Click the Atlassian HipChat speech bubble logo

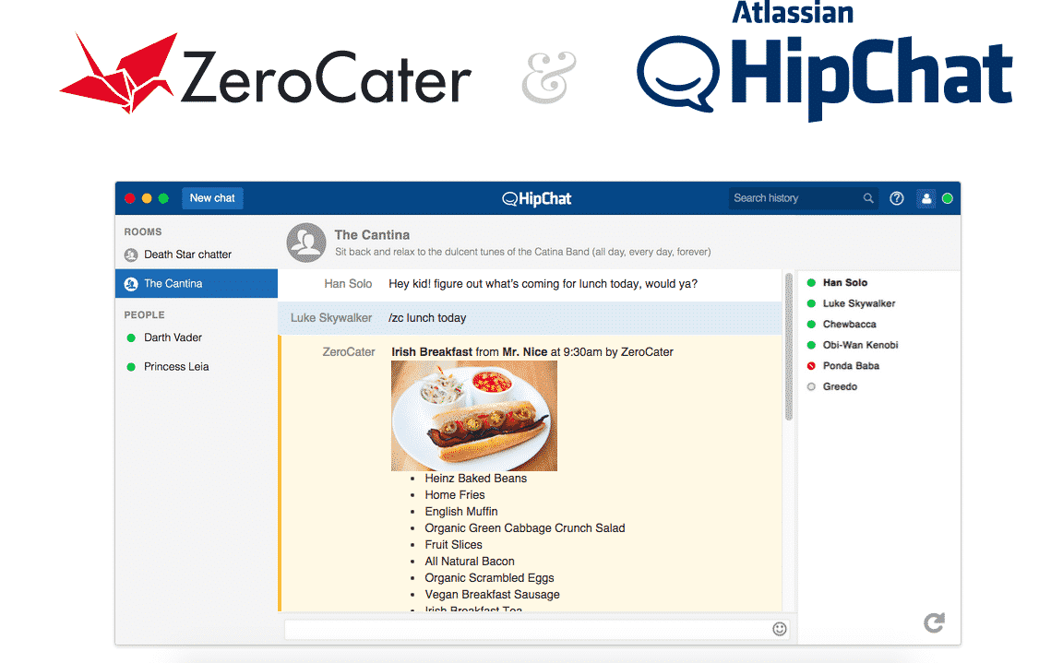coord(678,71)
